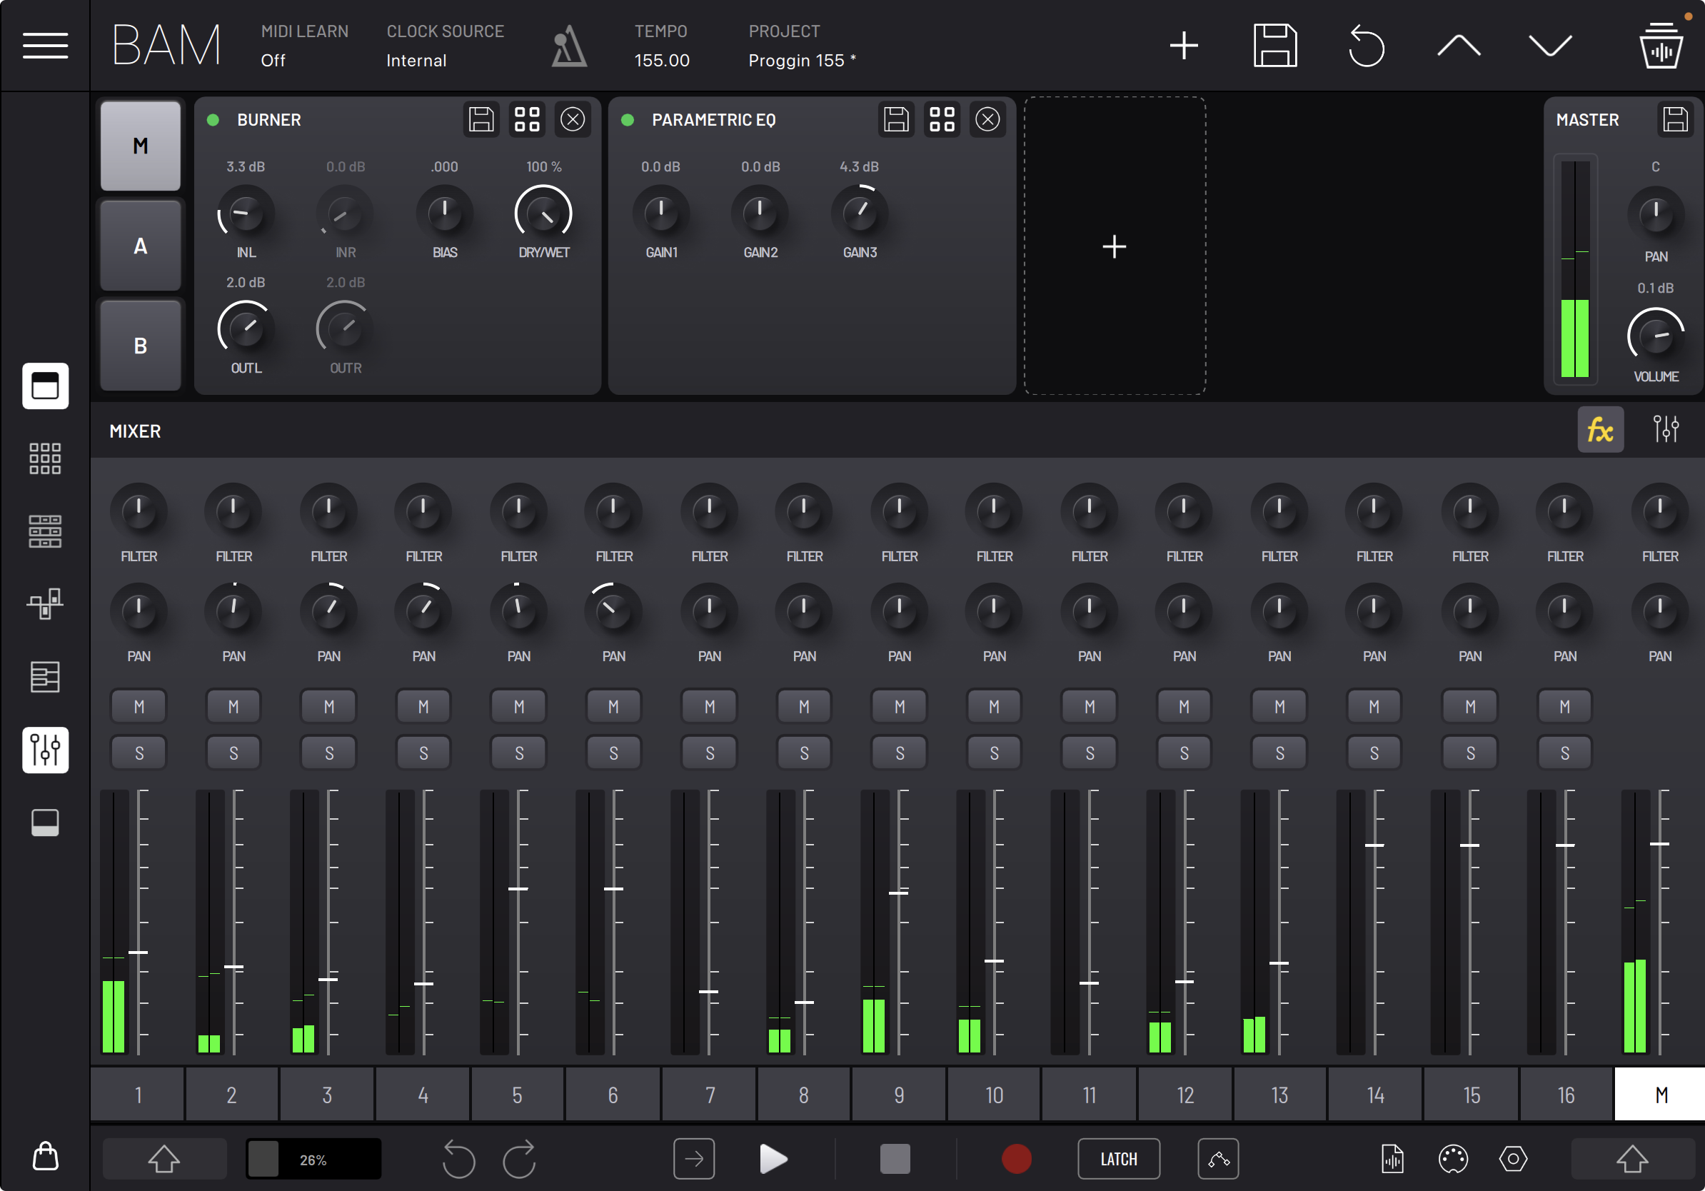1705x1191 pixels.
Task: Click the LATCH button
Action: pyautogui.click(x=1118, y=1158)
